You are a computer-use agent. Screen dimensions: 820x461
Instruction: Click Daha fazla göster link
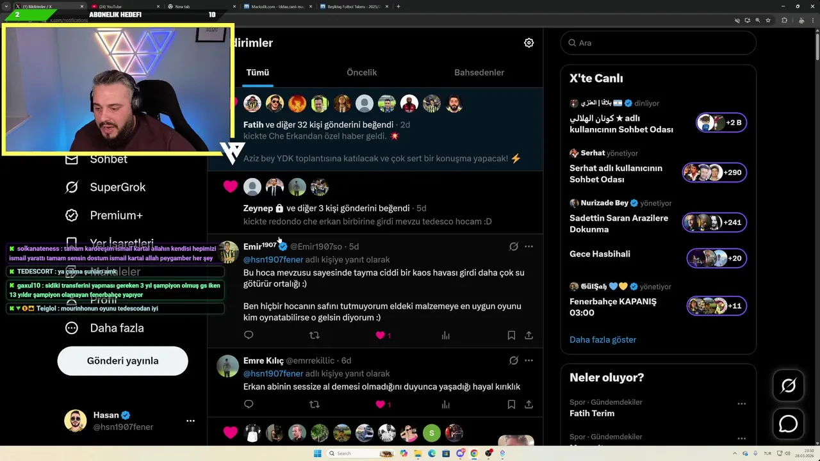tap(603, 340)
